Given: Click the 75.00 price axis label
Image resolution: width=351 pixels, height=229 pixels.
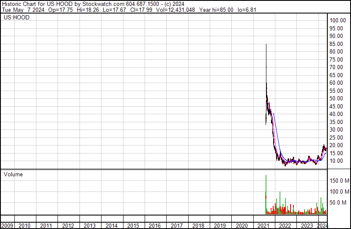Looking at the screenshot, I should pyautogui.click(x=336, y=59).
